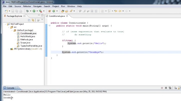181x101 pixels.
Task: Toggle Link with Editor in Package Explorer
Action: [x=33, y=20]
